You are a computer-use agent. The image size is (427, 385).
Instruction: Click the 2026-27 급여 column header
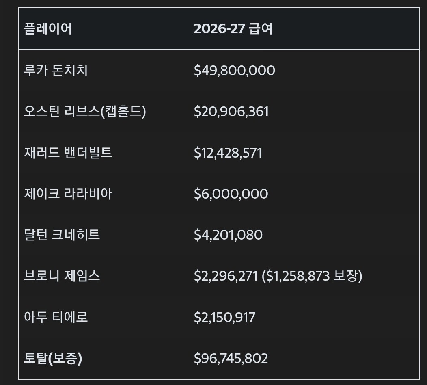click(233, 29)
